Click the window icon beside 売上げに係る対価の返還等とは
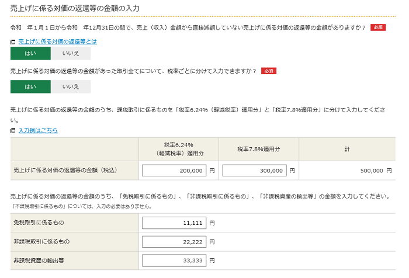409x278 pixels. pyautogui.click(x=13, y=42)
